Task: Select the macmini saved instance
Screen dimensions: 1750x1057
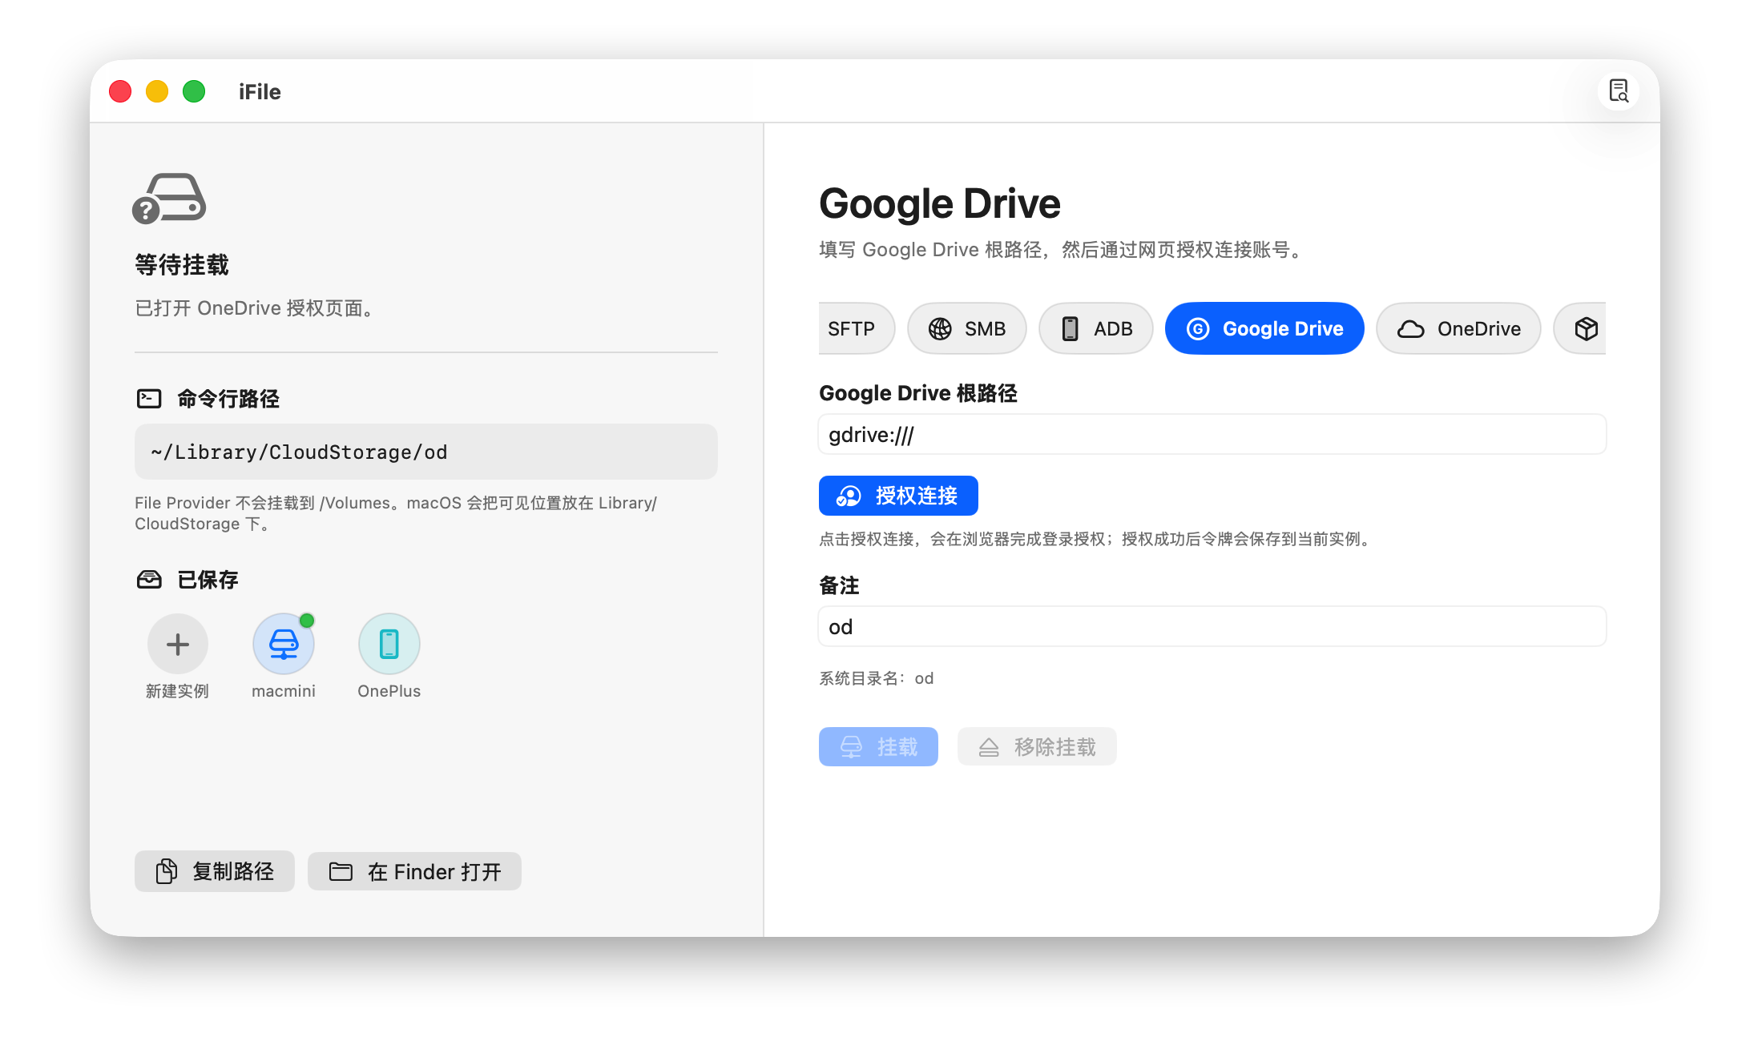Action: click(x=284, y=644)
